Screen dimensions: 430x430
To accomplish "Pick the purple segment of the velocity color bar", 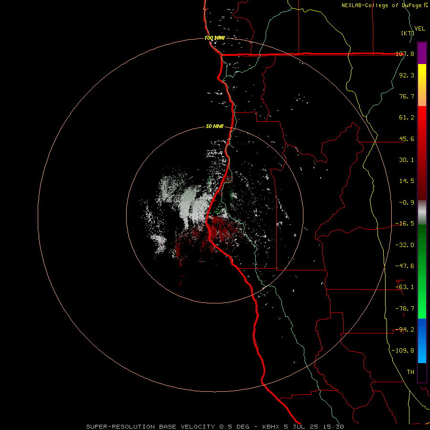I will point(422,53).
